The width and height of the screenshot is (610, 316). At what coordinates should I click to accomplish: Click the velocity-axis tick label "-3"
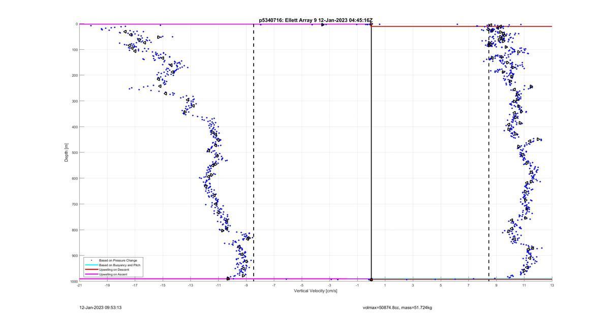tap(329, 285)
